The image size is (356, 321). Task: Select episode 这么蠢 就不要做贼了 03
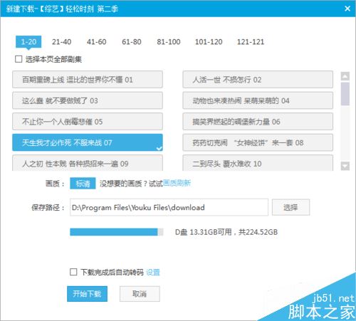tap(88, 100)
